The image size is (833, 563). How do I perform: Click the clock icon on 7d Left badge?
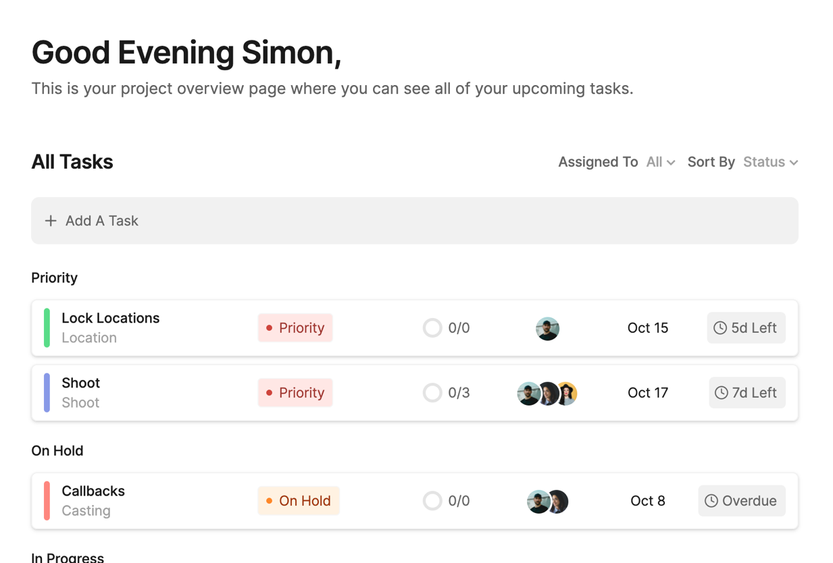point(722,393)
